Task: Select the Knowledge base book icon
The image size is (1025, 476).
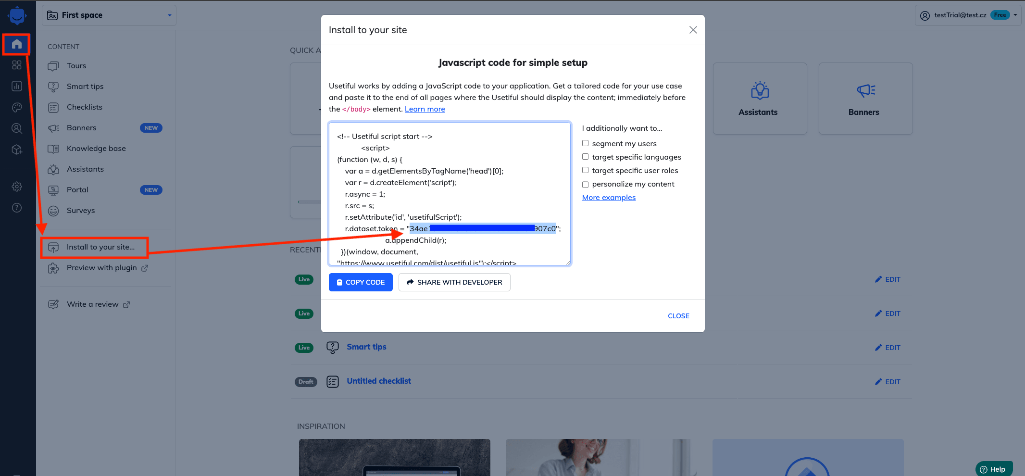Action: pyautogui.click(x=53, y=149)
